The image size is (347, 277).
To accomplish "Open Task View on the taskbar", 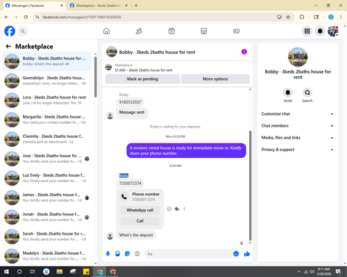I will tap(33, 271).
